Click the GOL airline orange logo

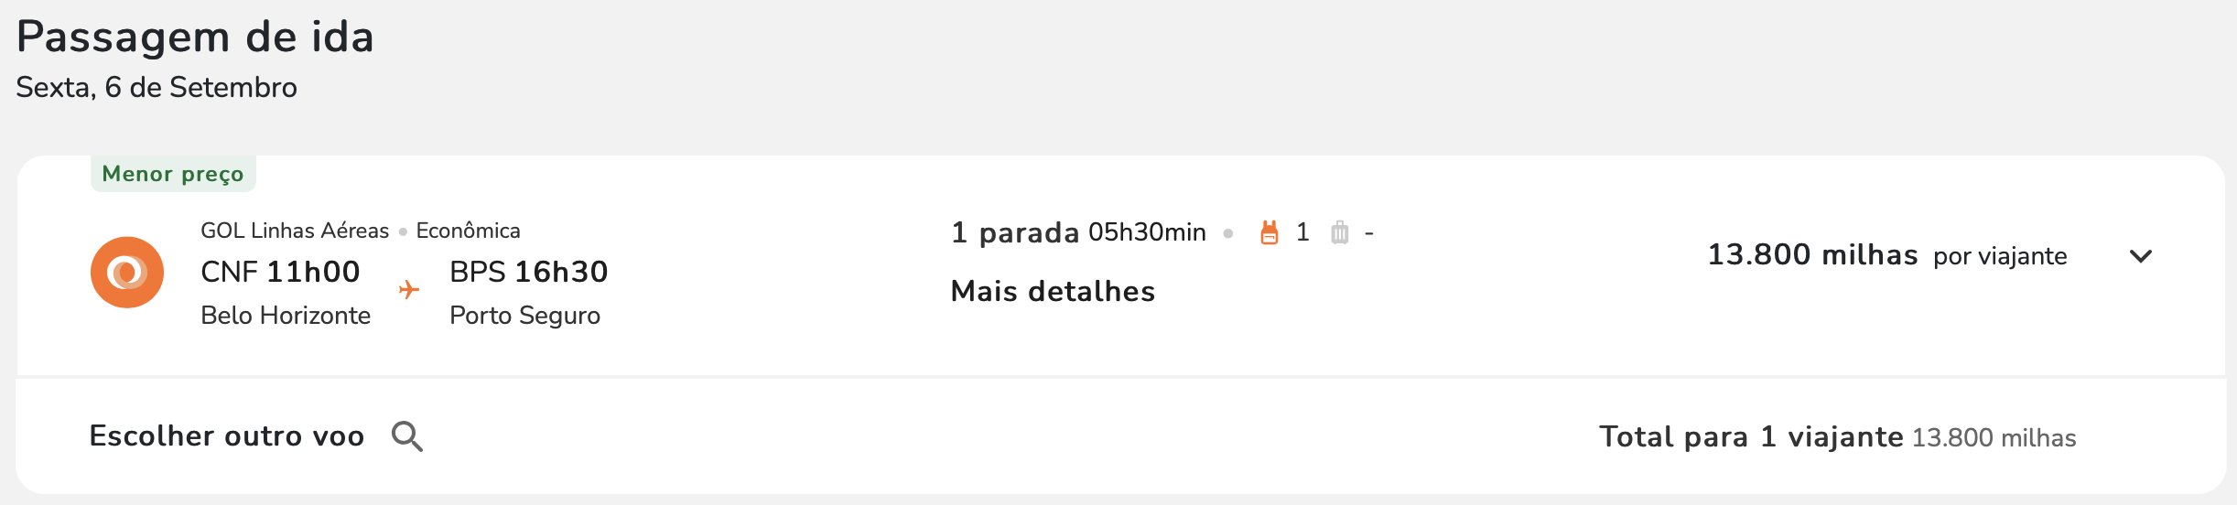pos(127,273)
